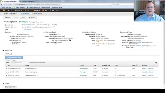Viewport: 165px width, 93px height.
Task: Switch to the second browser tab
Action: click(x=28, y=1)
